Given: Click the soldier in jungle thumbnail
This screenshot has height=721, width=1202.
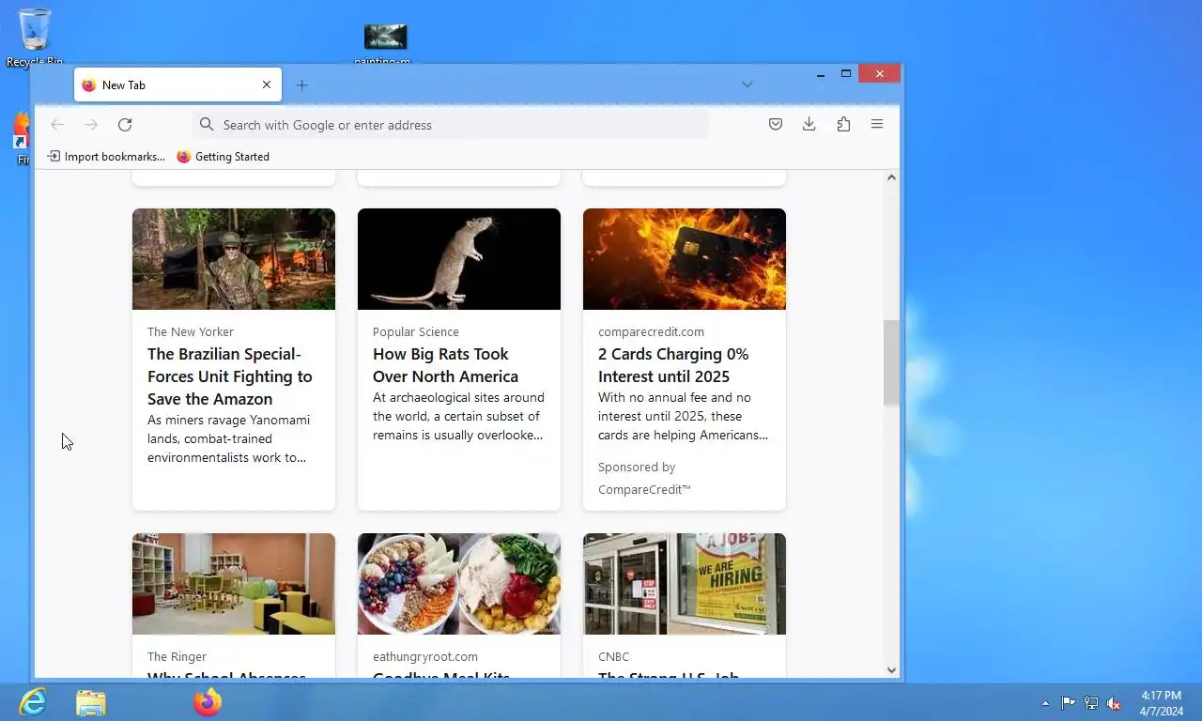Looking at the screenshot, I should coord(234,259).
